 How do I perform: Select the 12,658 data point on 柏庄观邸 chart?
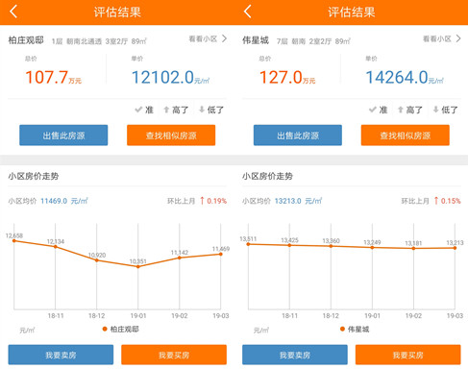tap(14, 240)
